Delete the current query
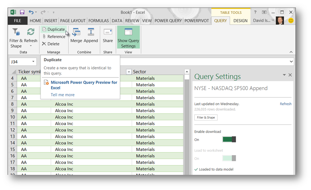Viewport: 311px width, 190px height. tap(51, 44)
